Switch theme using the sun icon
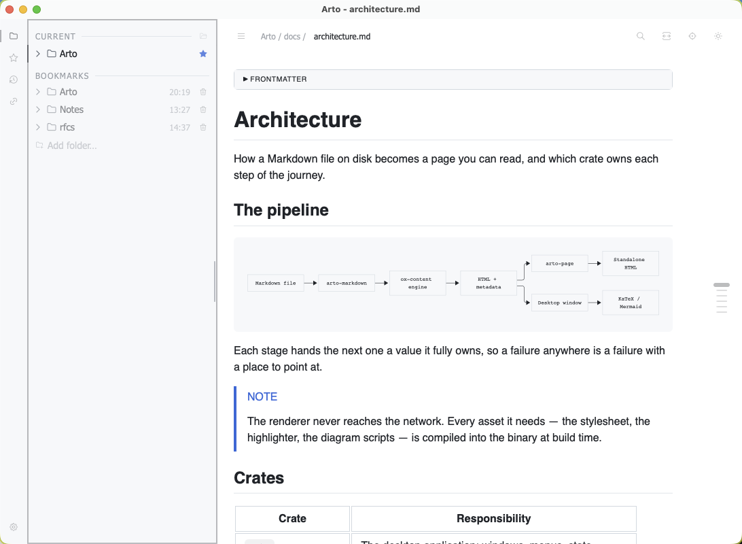Screen dimensions: 742x544 coord(718,36)
